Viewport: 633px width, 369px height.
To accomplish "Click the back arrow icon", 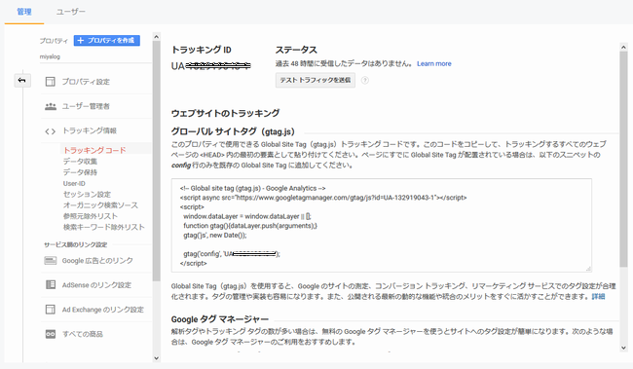I will (x=21, y=81).
